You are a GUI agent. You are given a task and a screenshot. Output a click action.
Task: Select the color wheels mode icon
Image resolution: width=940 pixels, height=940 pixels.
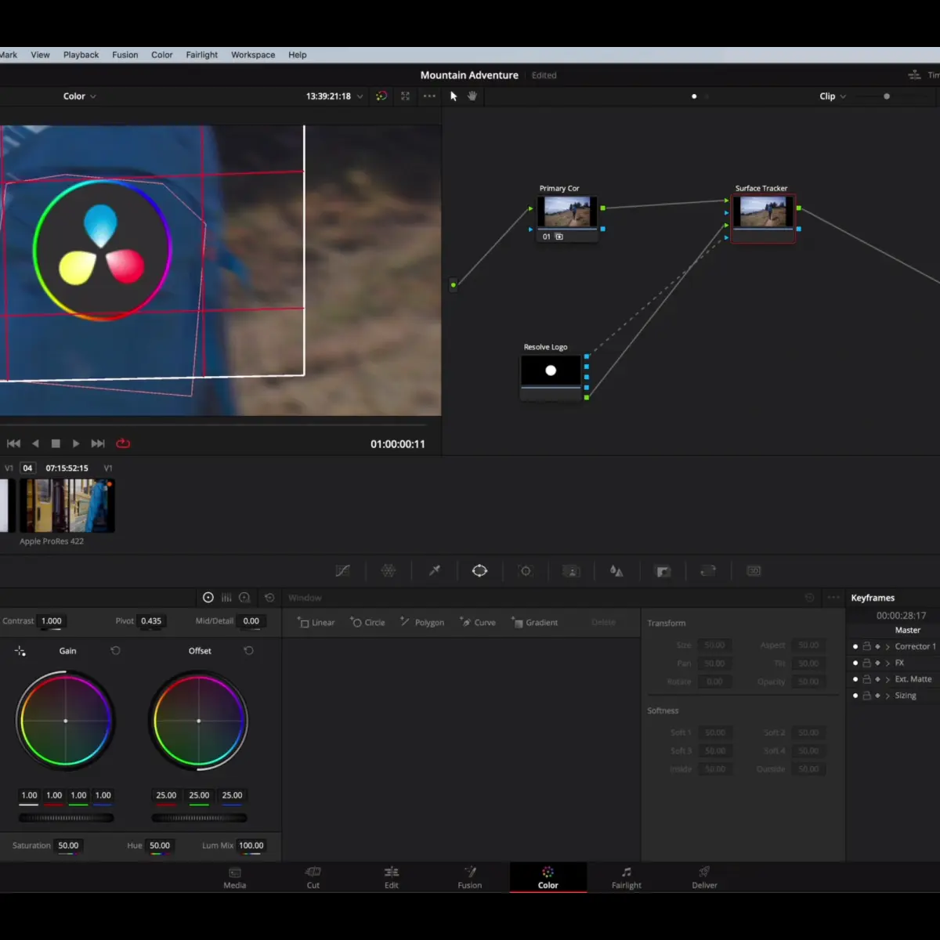[x=208, y=598]
